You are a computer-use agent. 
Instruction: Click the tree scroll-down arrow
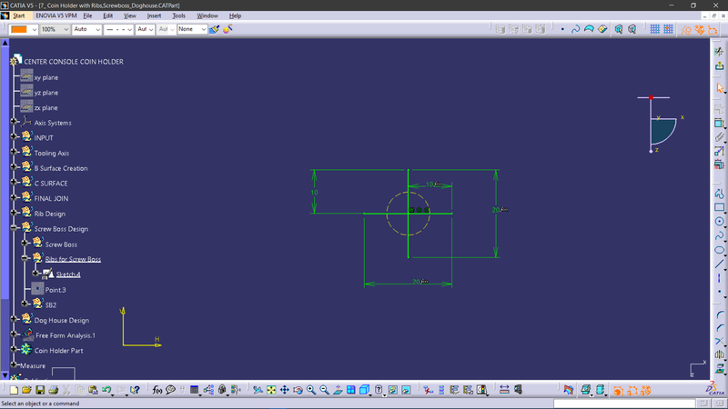5,375
